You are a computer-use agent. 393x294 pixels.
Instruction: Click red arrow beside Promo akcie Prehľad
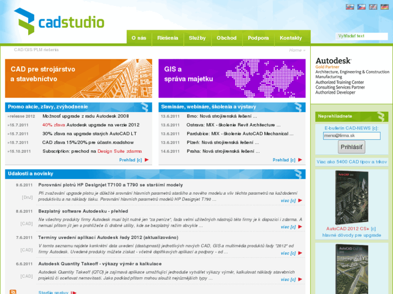146,160
